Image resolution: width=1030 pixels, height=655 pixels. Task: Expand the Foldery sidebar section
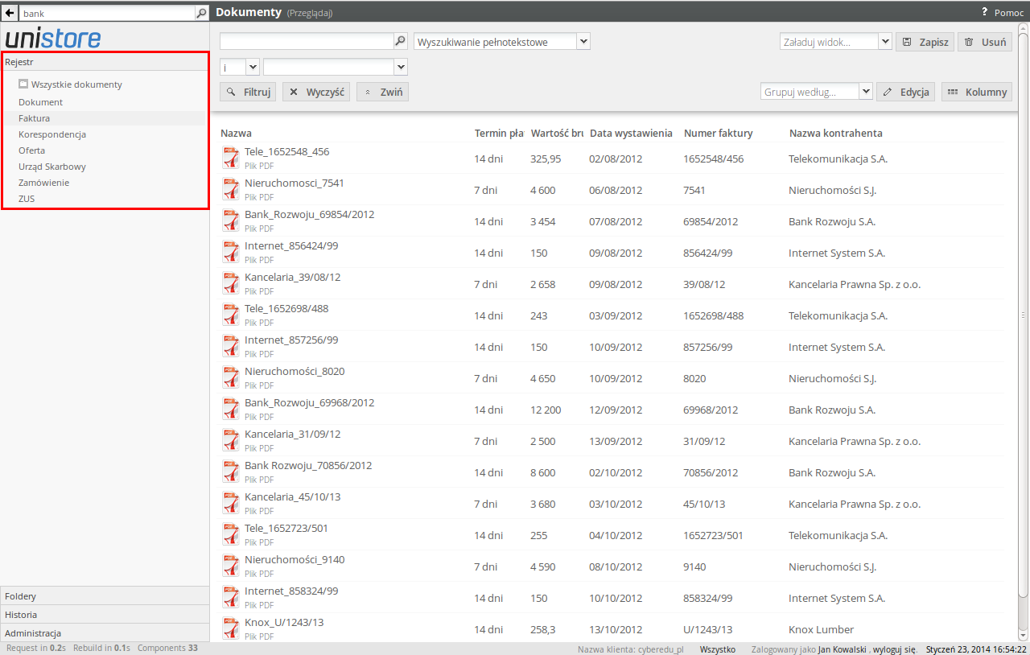click(105, 596)
